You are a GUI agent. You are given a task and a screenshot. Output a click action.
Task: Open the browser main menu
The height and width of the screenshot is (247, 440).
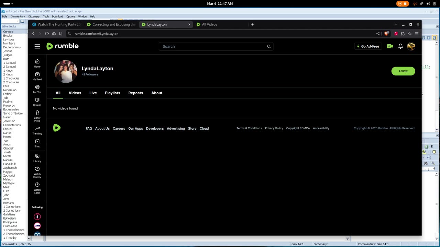click(x=417, y=34)
